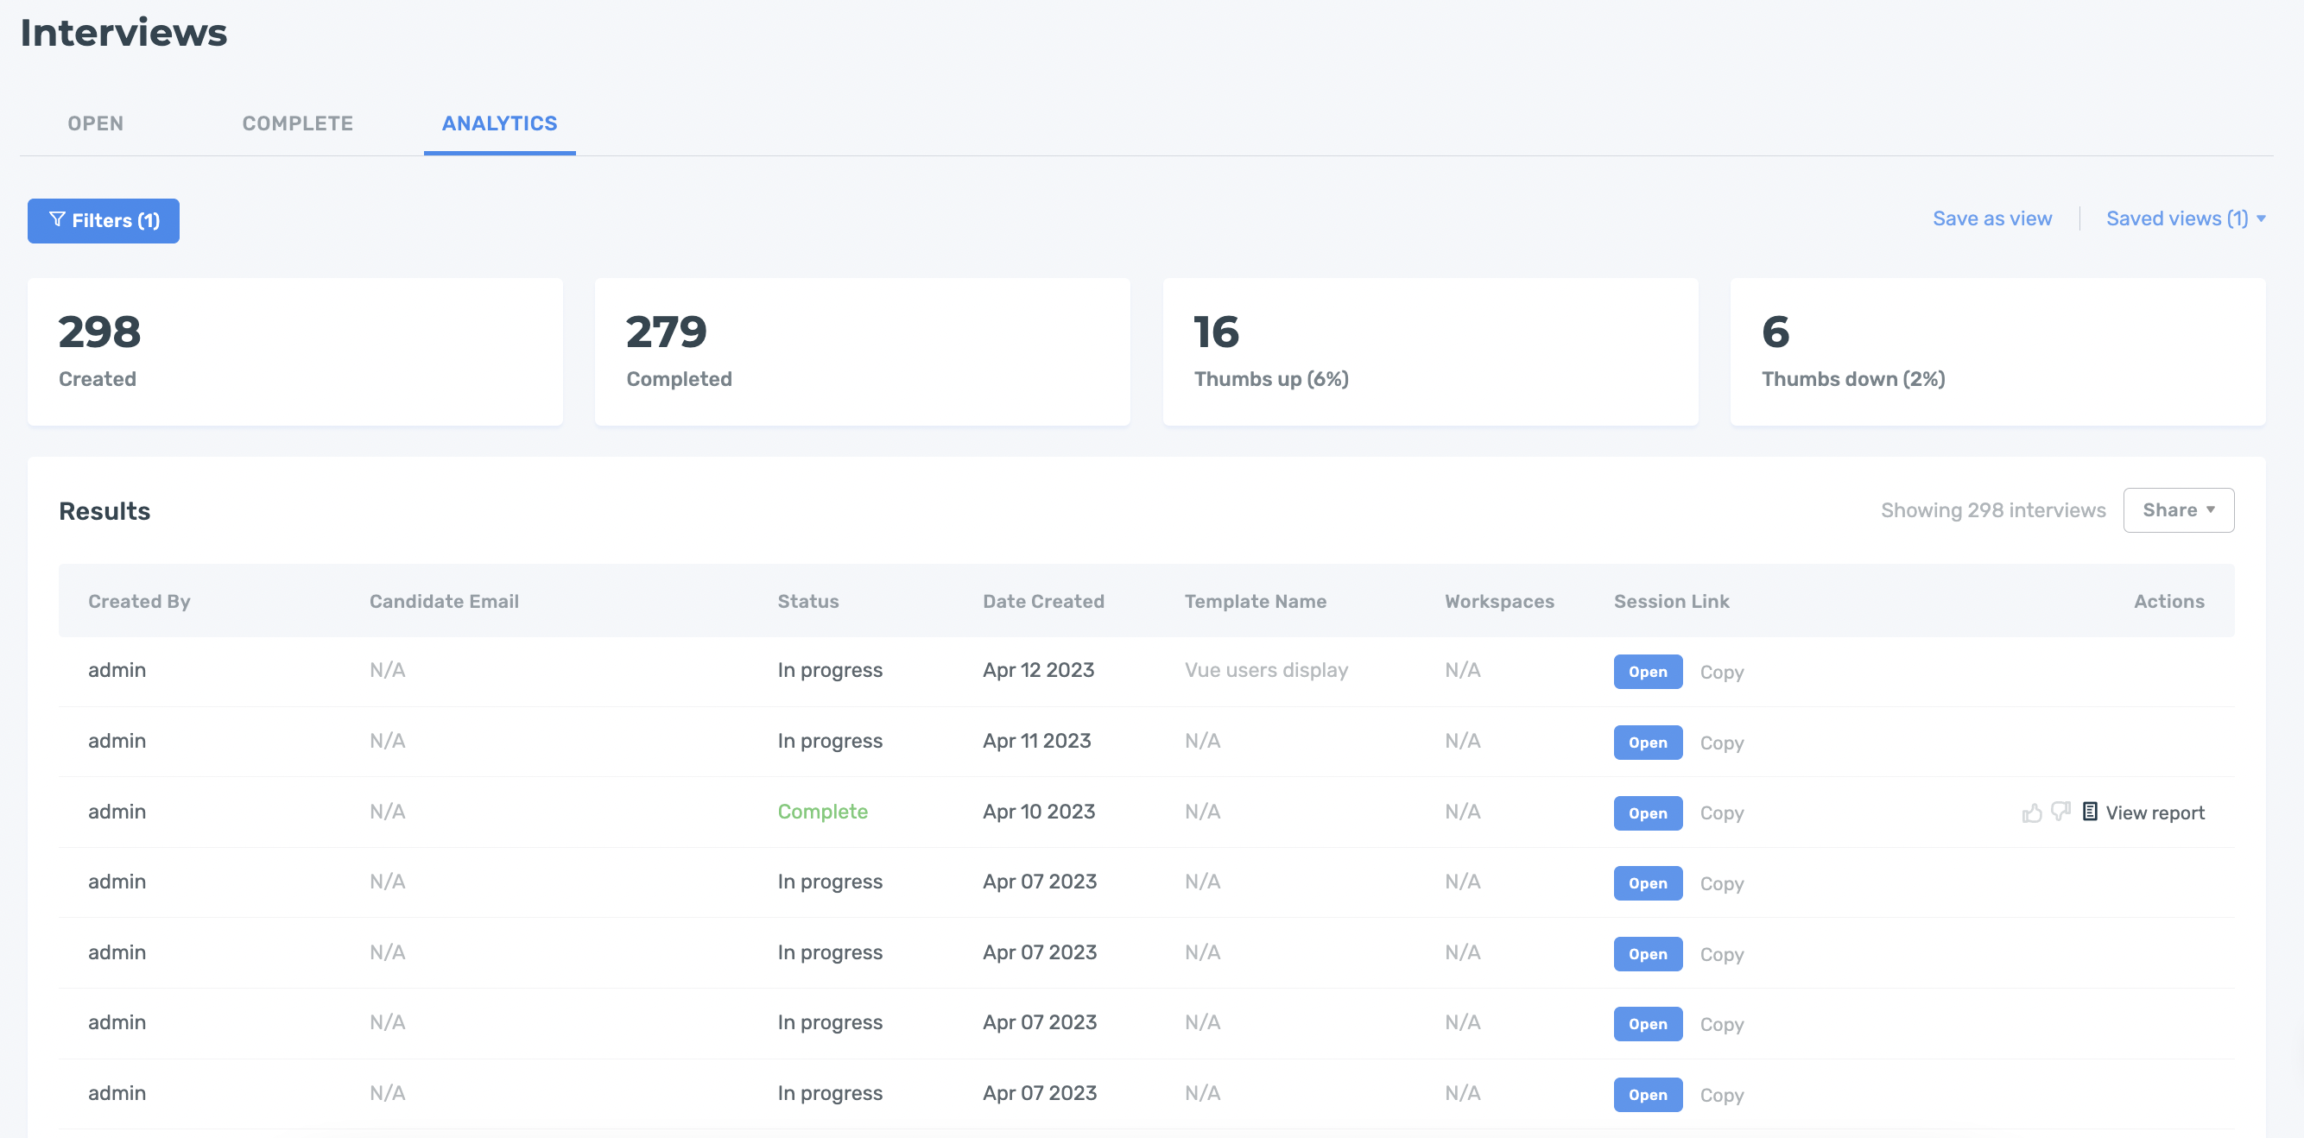Select the ANALYTICS tab
The image size is (2304, 1138).
[499, 123]
